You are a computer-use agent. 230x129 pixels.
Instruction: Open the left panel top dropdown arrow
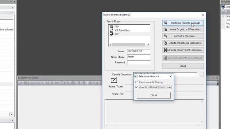click(13, 7)
